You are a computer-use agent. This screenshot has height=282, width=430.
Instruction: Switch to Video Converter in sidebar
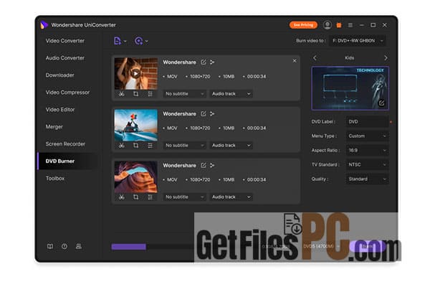click(x=65, y=41)
